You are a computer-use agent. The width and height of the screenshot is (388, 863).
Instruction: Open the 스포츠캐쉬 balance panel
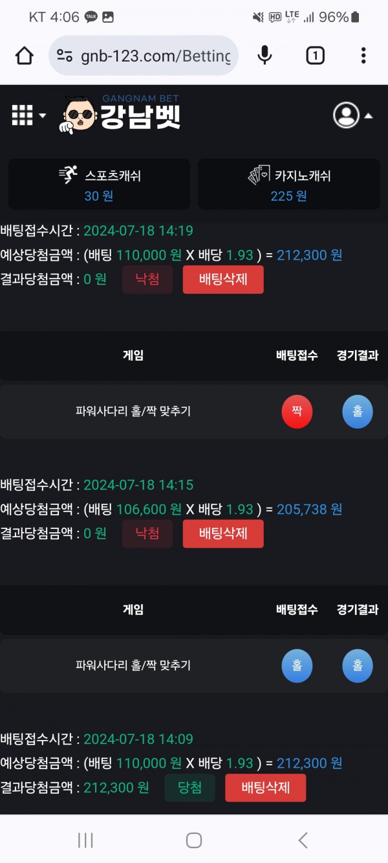point(99,185)
